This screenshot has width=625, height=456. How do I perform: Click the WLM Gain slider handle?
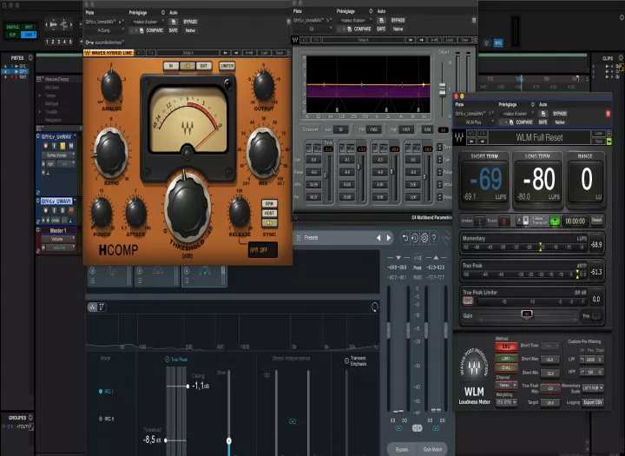(527, 314)
